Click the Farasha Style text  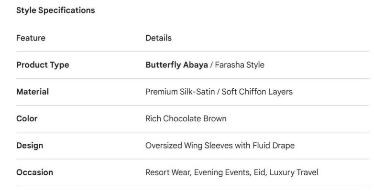pyautogui.click(x=240, y=65)
